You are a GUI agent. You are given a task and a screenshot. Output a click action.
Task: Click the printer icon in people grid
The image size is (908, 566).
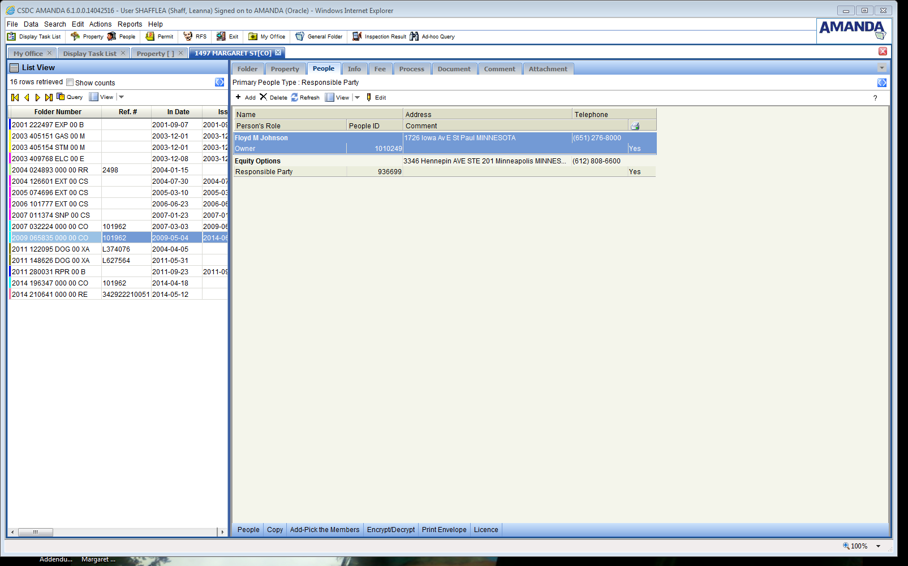coord(635,126)
